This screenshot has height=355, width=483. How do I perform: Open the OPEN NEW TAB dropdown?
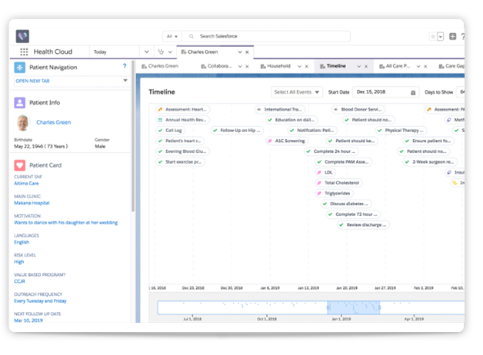tap(72, 81)
